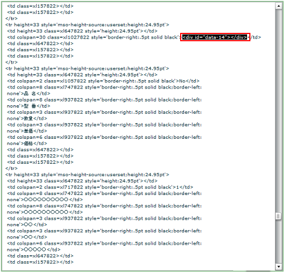Click on the 数量 cell text
The height and width of the screenshot is (273, 285).
pos(28,119)
